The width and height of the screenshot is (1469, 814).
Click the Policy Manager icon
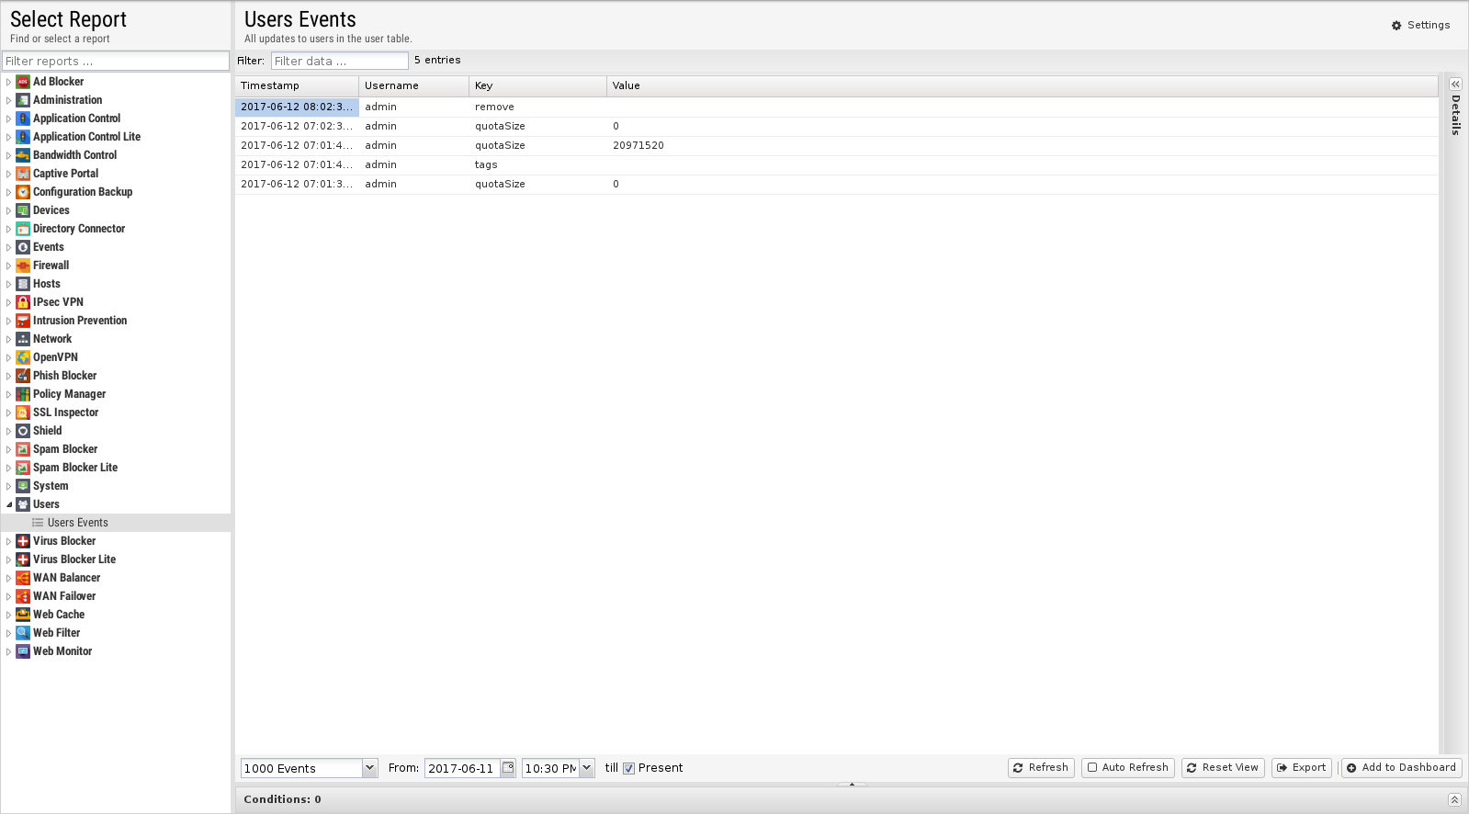point(23,394)
